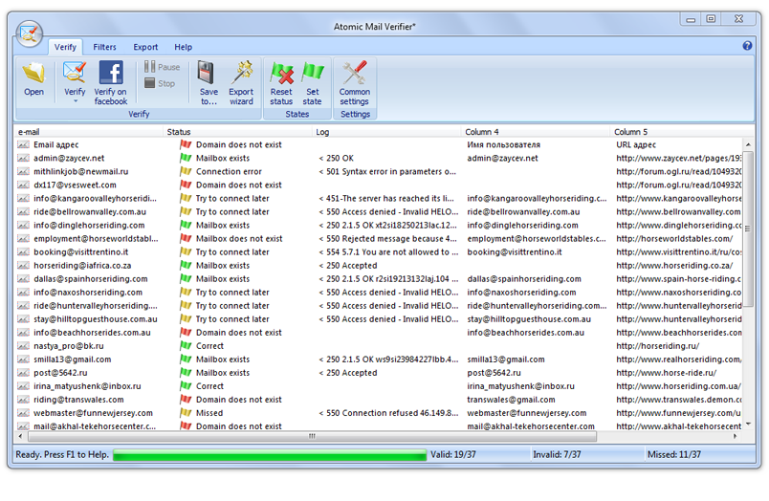Click the Set state green flag
The height and width of the screenshot is (501, 769).
(313, 73)
